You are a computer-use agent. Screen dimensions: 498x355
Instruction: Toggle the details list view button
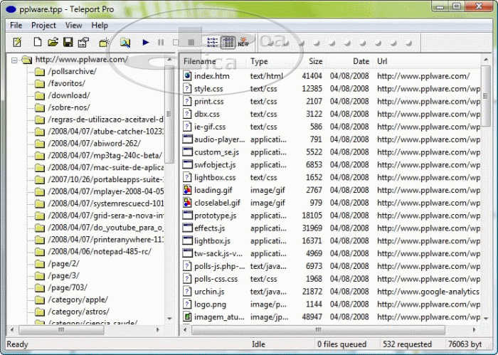click(228, 43)
